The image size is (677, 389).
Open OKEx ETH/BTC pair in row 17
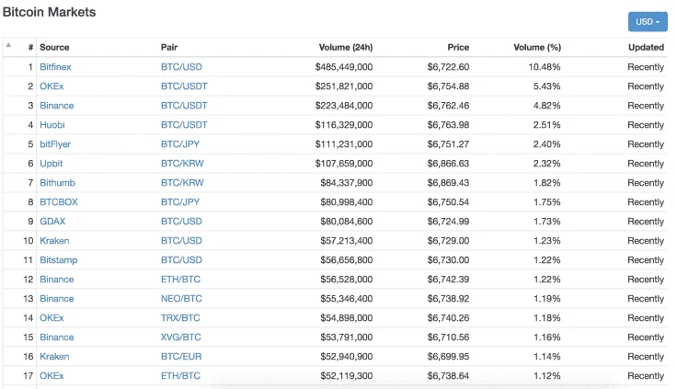[x=180, y=375]
